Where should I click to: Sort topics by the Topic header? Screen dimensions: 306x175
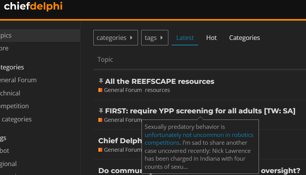tap(105, 59)
